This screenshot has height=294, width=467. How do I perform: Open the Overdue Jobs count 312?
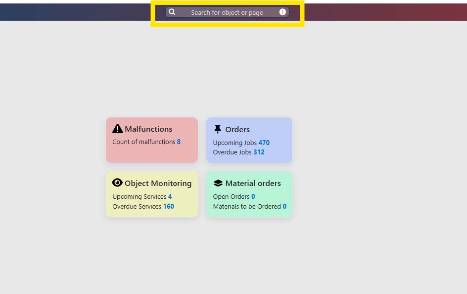pos(259,152)
